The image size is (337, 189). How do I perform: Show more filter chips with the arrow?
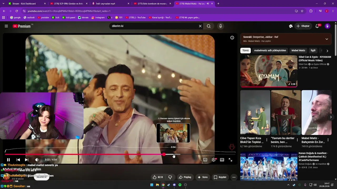click(x=327, y=51)
